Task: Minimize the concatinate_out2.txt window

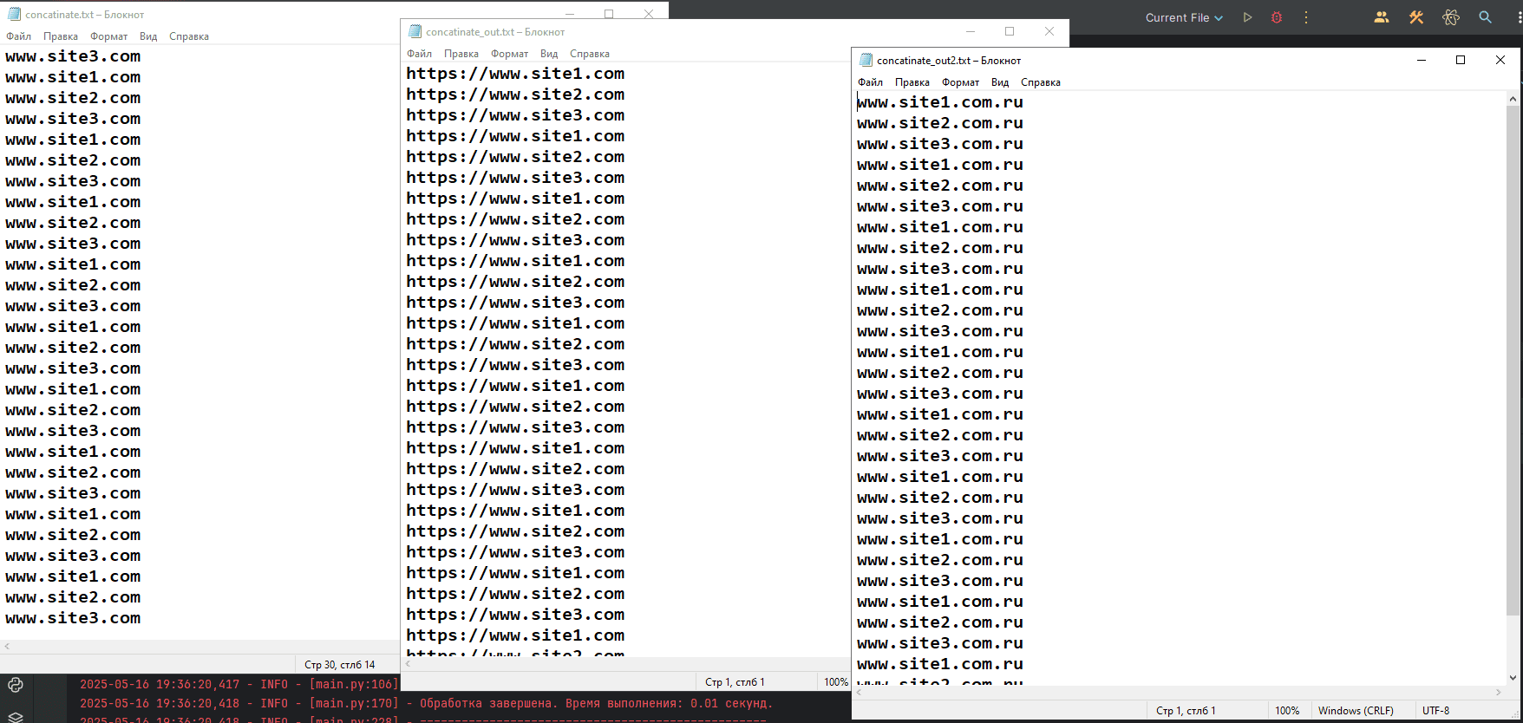Action: [1422, 60]
